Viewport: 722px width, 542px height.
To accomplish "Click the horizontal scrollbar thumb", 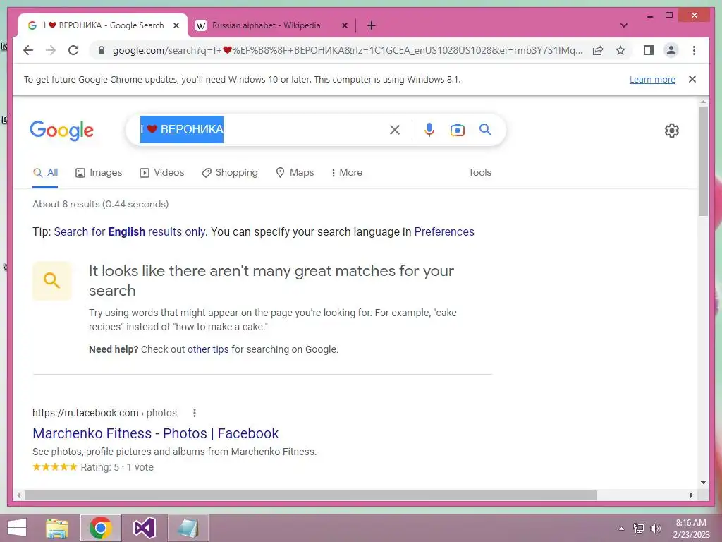I will [x=311, y=495].
